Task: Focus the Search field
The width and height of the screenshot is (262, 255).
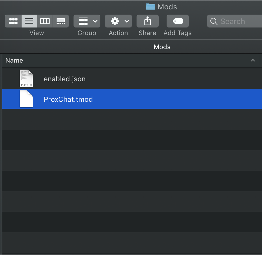Action: coord(235,21)
